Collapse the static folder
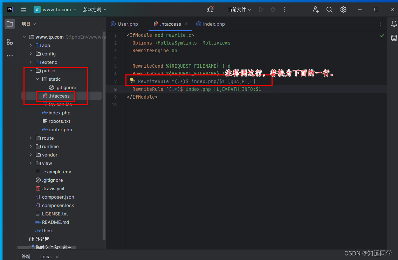The width and height of the screenshot is (398, 260). tap(37, 79)
